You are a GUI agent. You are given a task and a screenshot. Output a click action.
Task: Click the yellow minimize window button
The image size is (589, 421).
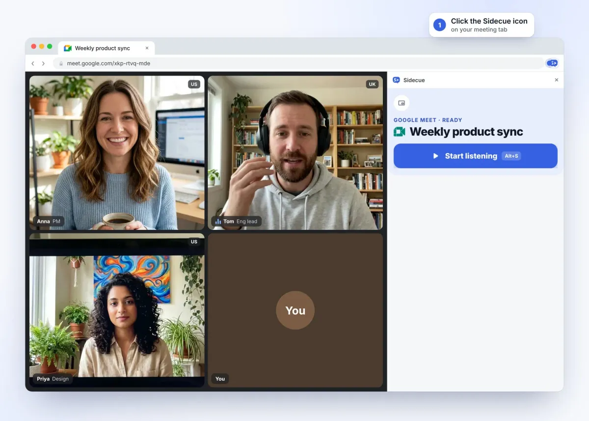point(42,46)
